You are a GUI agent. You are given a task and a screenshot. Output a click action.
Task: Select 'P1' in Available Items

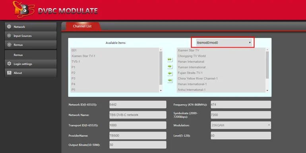click(x=115, y=67)
